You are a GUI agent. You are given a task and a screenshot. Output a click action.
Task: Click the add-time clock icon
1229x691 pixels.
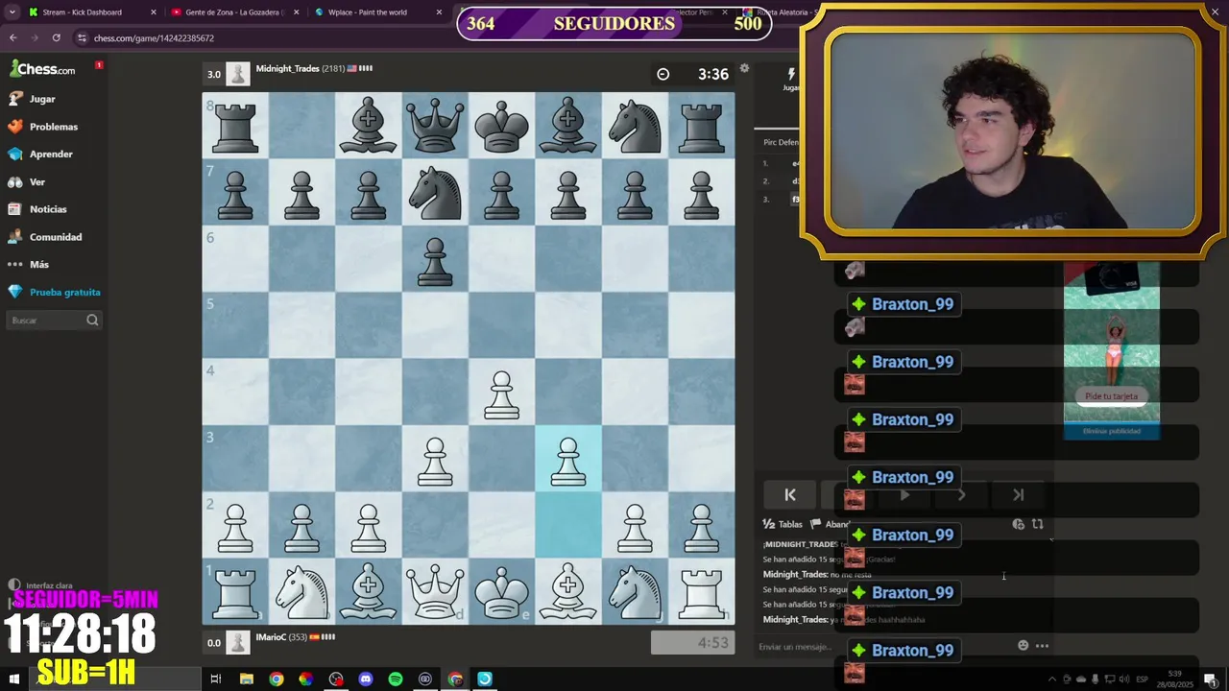point(1019,524)
